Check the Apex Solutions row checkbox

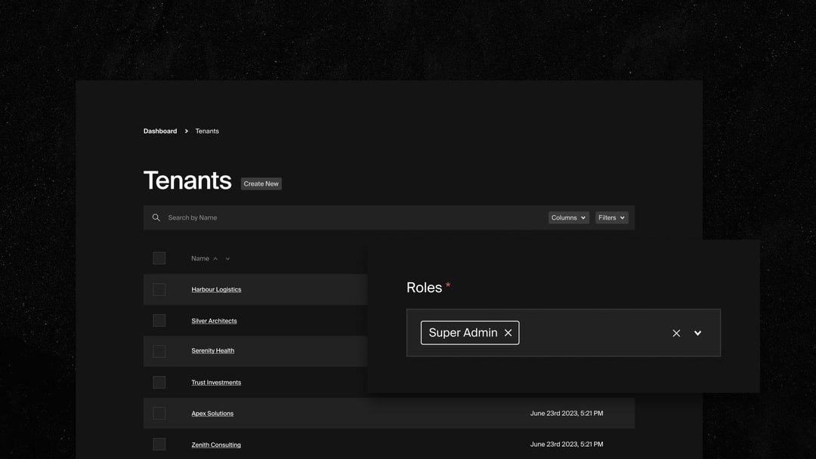(159, 413)
